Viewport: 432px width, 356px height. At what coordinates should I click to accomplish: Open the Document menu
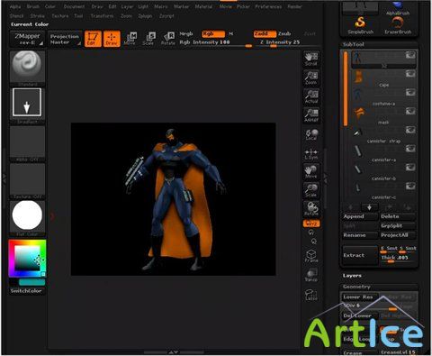(74, 6)
